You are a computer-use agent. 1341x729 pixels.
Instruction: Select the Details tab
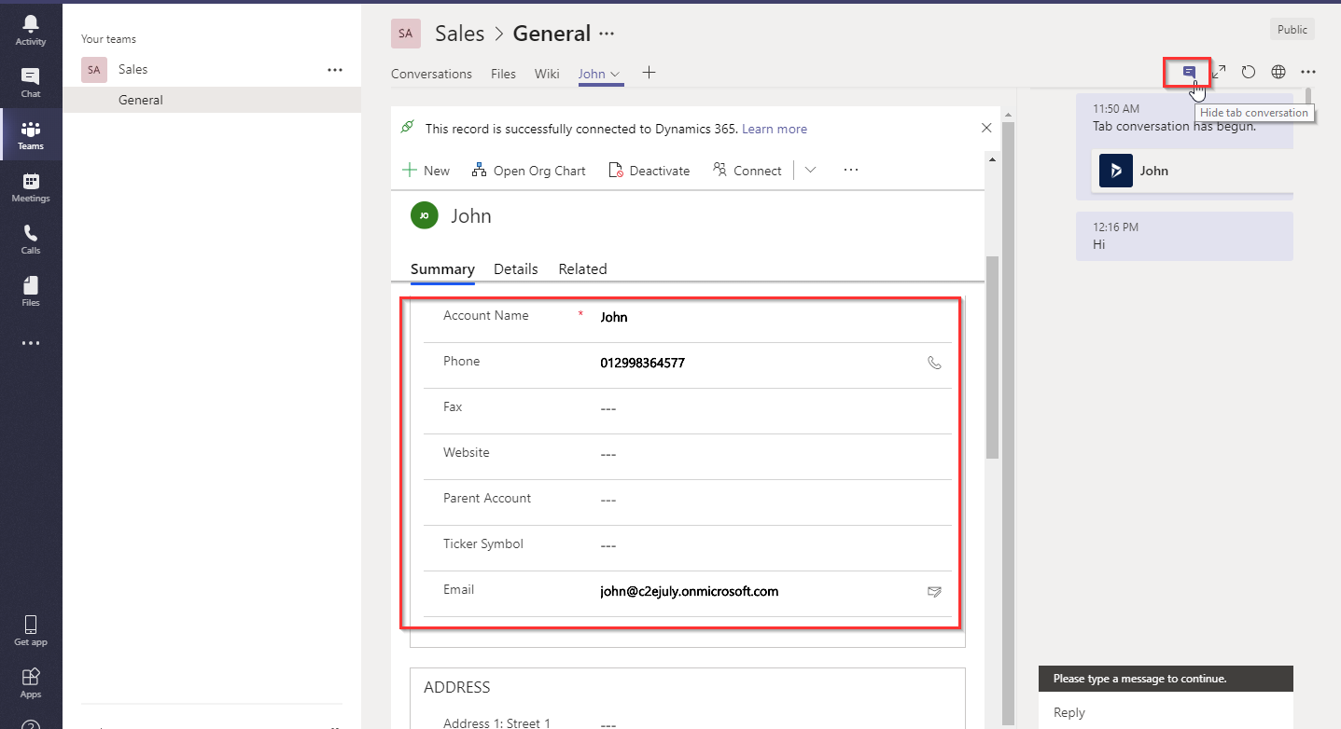click(515, 268)
